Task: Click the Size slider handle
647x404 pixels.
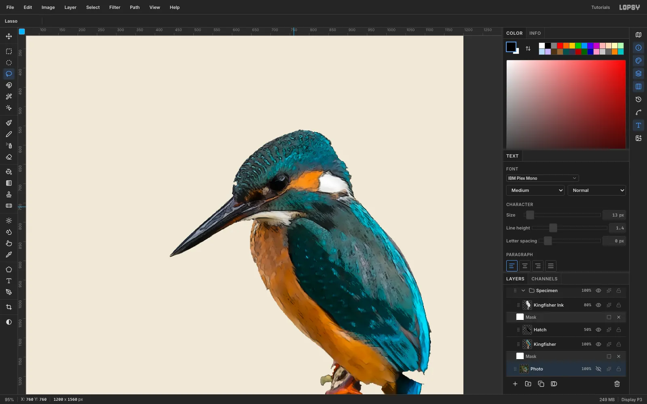Action: coord(530,215)
